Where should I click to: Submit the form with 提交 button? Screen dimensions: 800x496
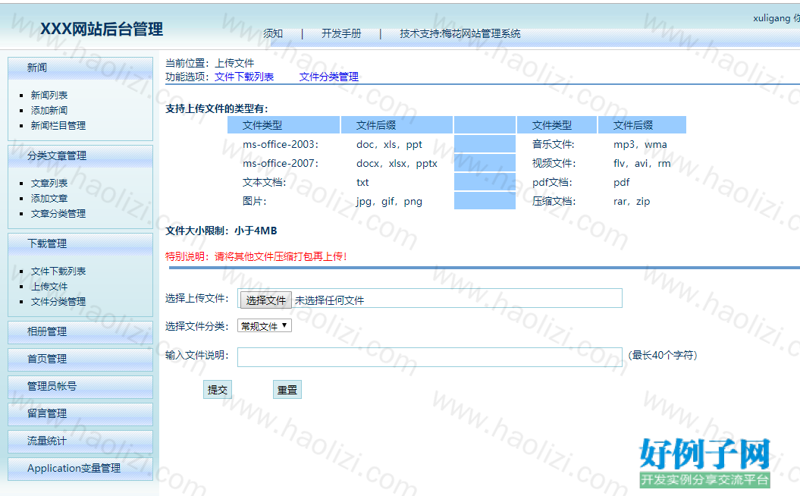[x=218, y=390]
